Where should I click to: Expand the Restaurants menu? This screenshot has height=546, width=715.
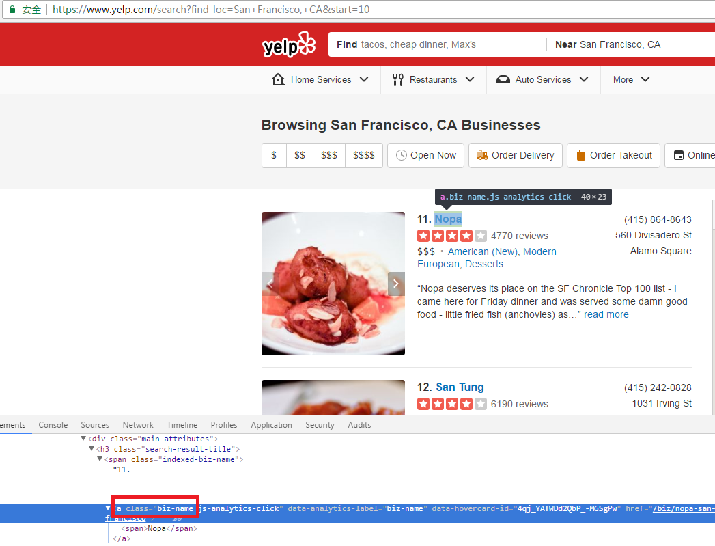434,80
